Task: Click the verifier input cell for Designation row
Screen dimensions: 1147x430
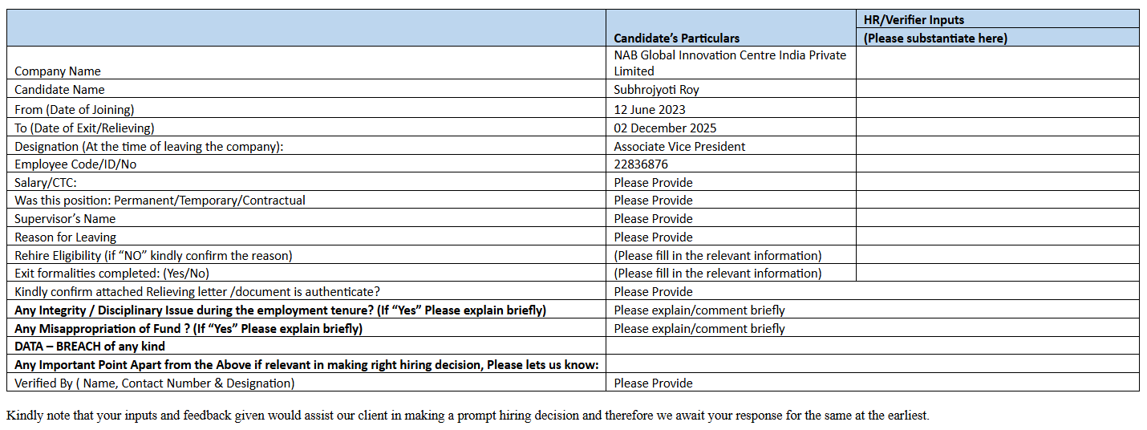Action: (x=997, y=145)
